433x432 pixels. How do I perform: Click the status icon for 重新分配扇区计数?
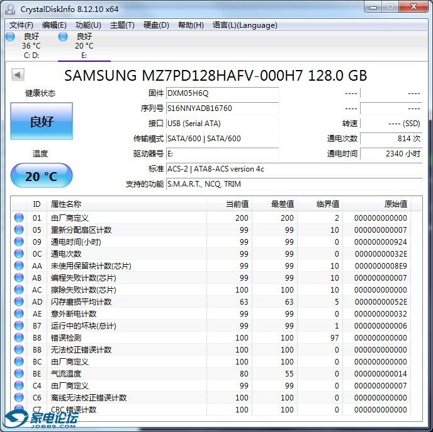coord(19,230)
